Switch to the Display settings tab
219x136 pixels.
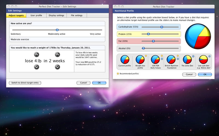click(56, 16)
